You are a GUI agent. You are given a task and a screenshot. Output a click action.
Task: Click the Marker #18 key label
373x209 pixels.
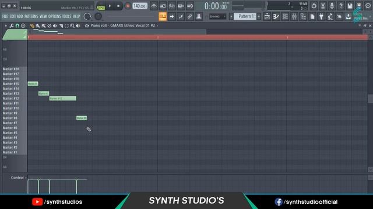click(x=11, y=69)
